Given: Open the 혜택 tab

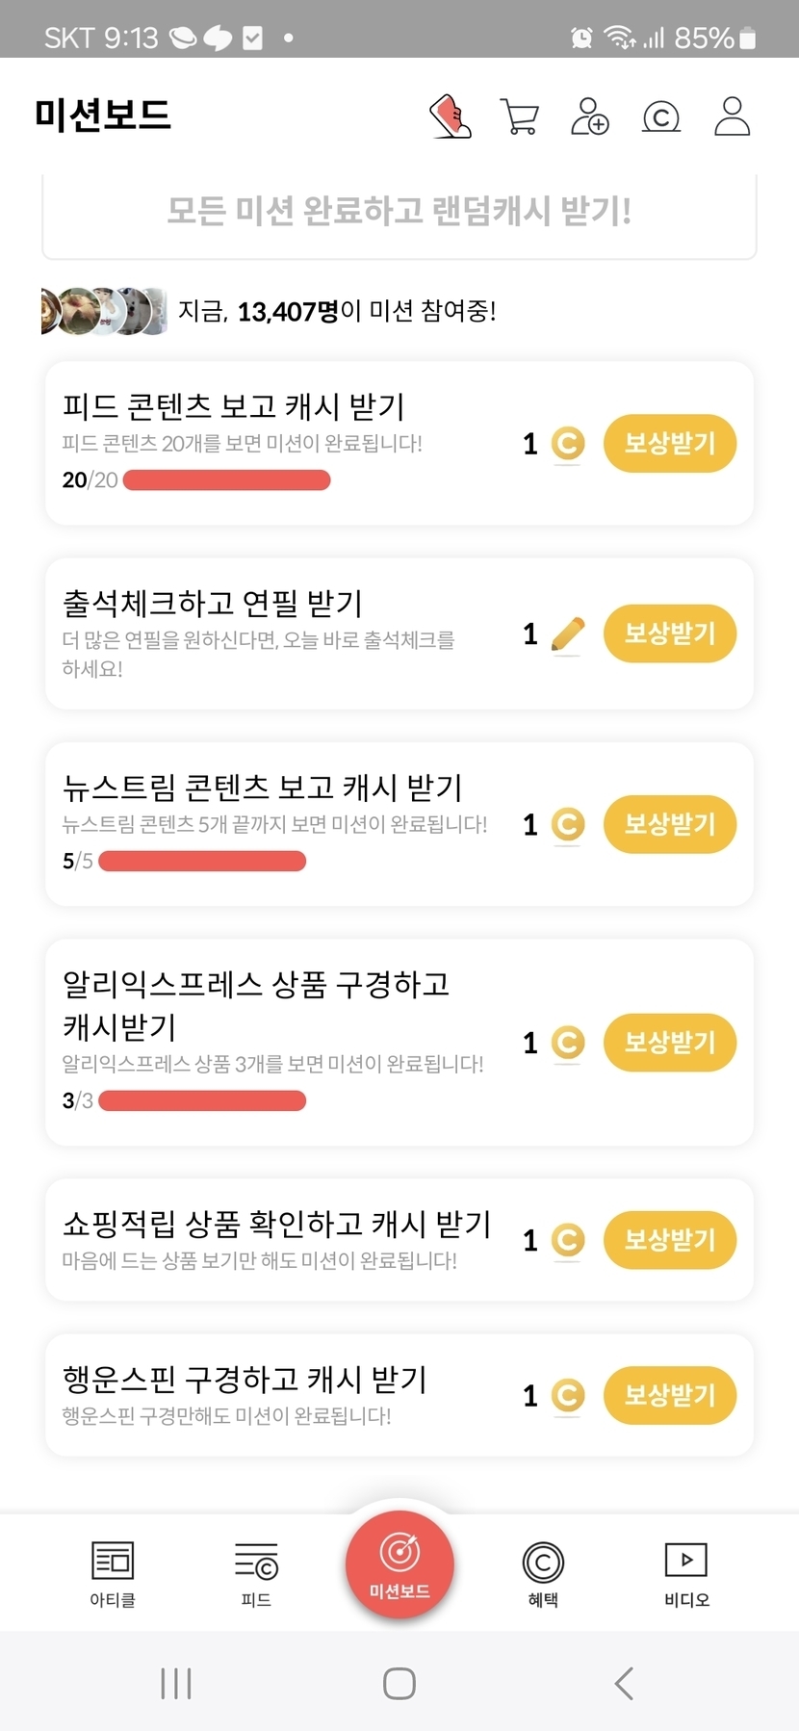Looking at the screenshot, I should tap(543, 1573).
